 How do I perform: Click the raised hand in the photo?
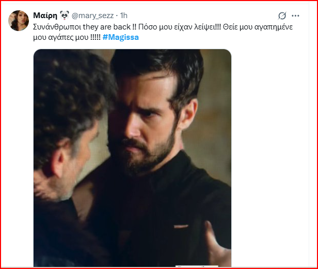point(216,243)
